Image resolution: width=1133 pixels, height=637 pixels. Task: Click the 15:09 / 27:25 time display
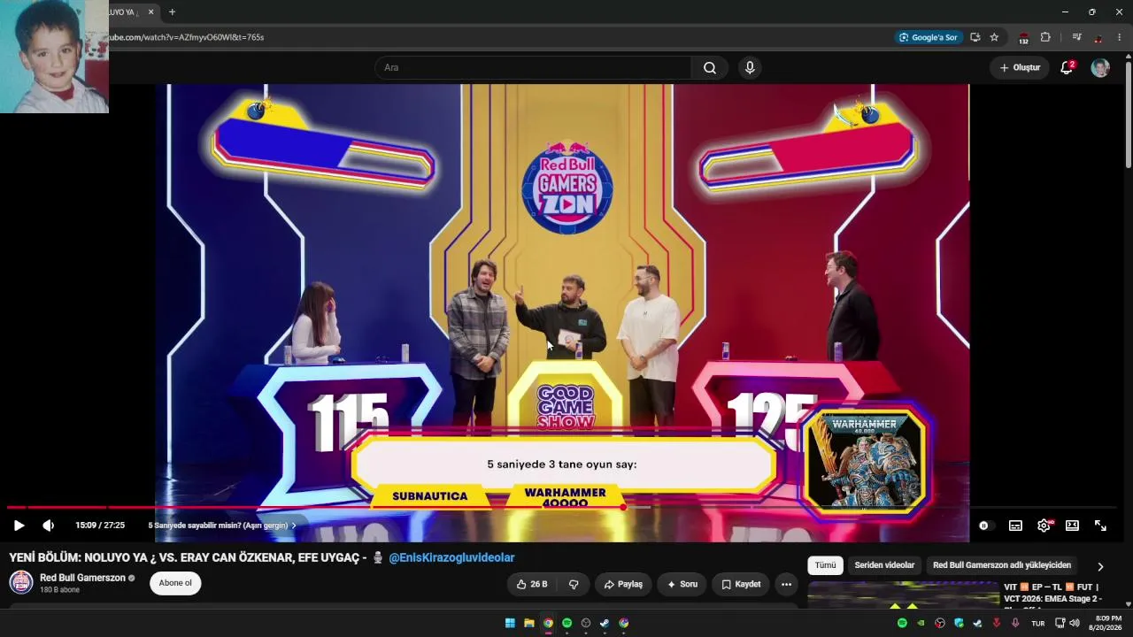(x=100, y=526)
